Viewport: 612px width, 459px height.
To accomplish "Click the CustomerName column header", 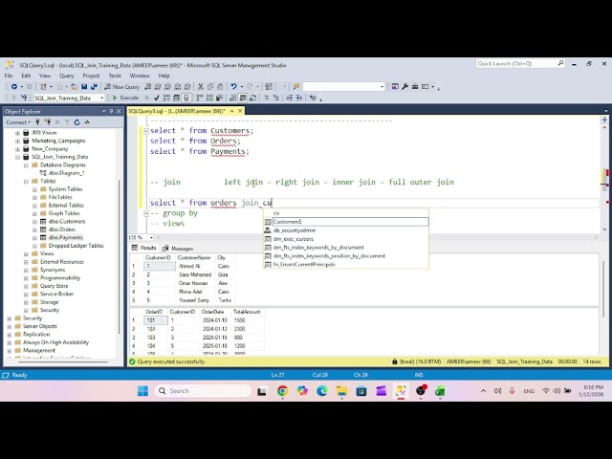I will click(x=195, y=257).
